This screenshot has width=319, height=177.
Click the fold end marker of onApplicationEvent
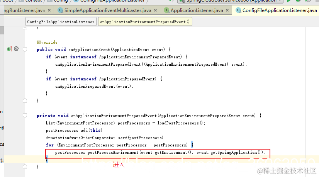pos(25,100)
